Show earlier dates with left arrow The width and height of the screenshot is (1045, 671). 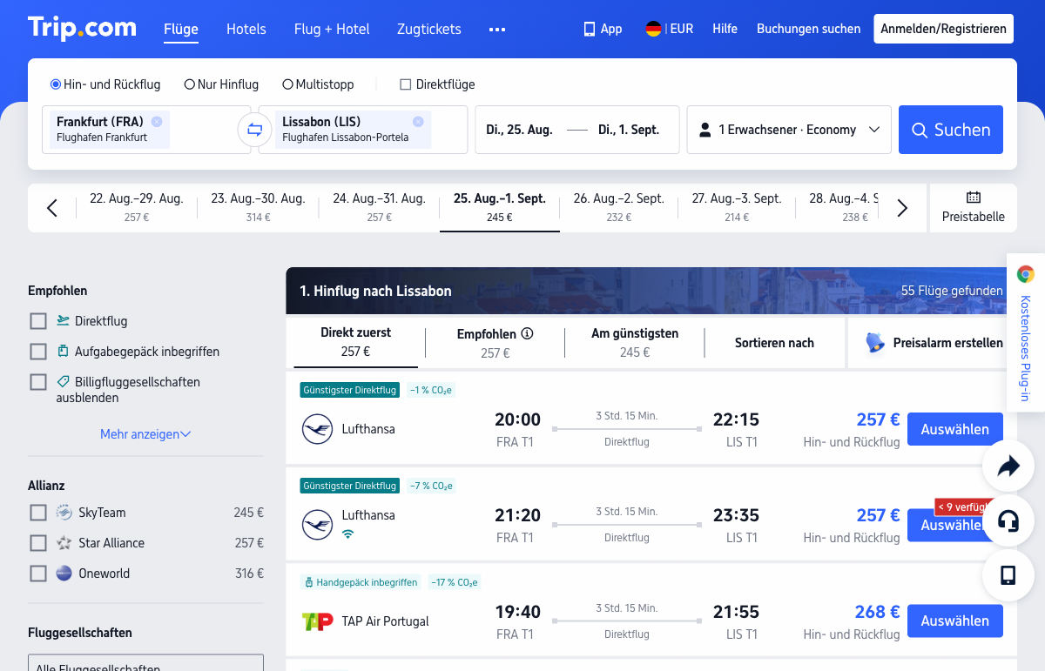[52, 208]
